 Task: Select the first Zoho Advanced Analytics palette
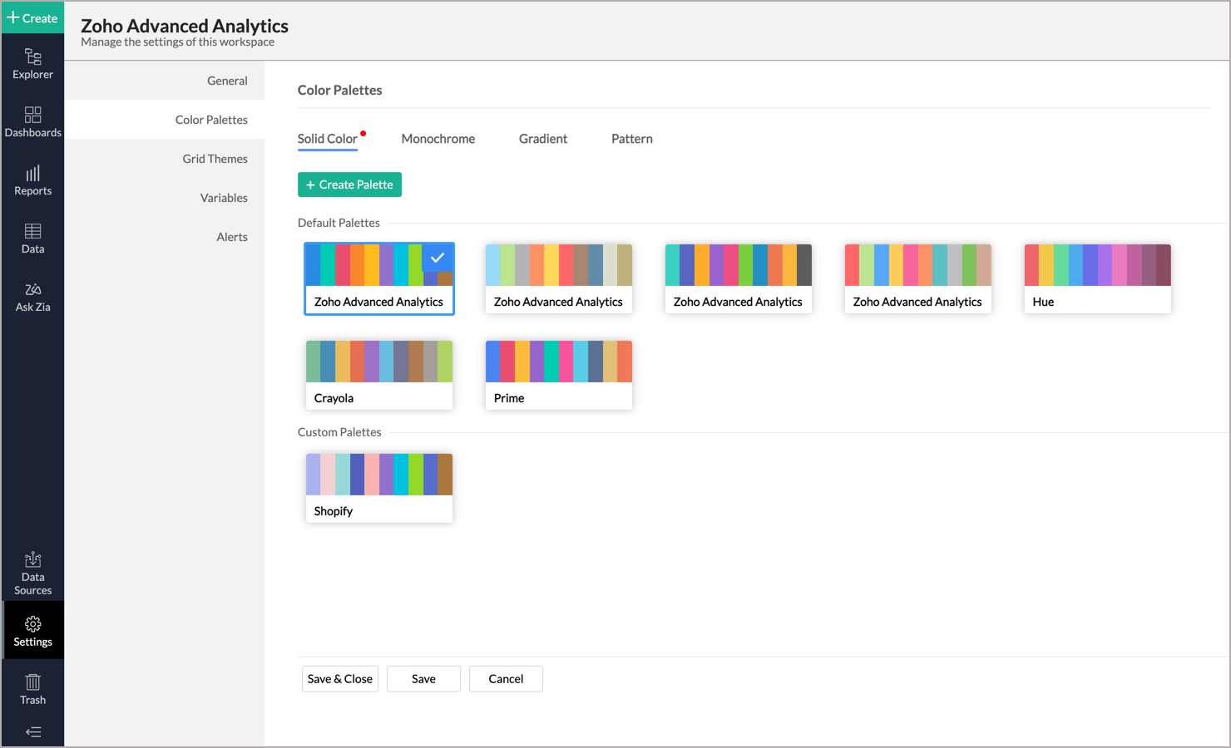(x=378, y=278)
